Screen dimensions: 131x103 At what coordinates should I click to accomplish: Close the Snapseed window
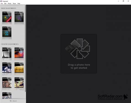tap(128, 1)
